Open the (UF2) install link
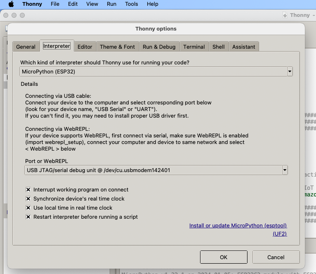The height and width of the screenshot is (274, 316). click(x=280, y=234)
